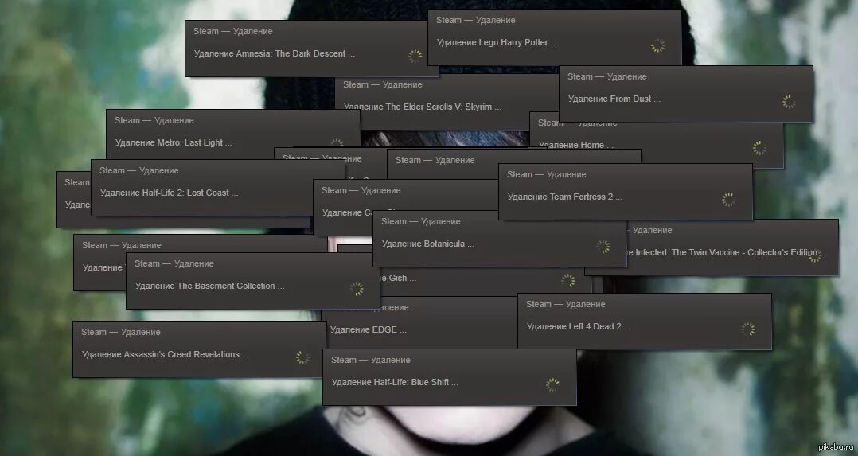The height and width of the screenshot is (456, 858).
Task: Click 'Steam — Удаление' title of Left 4 Dead 2 dialog
Action: tap(566, 304)
